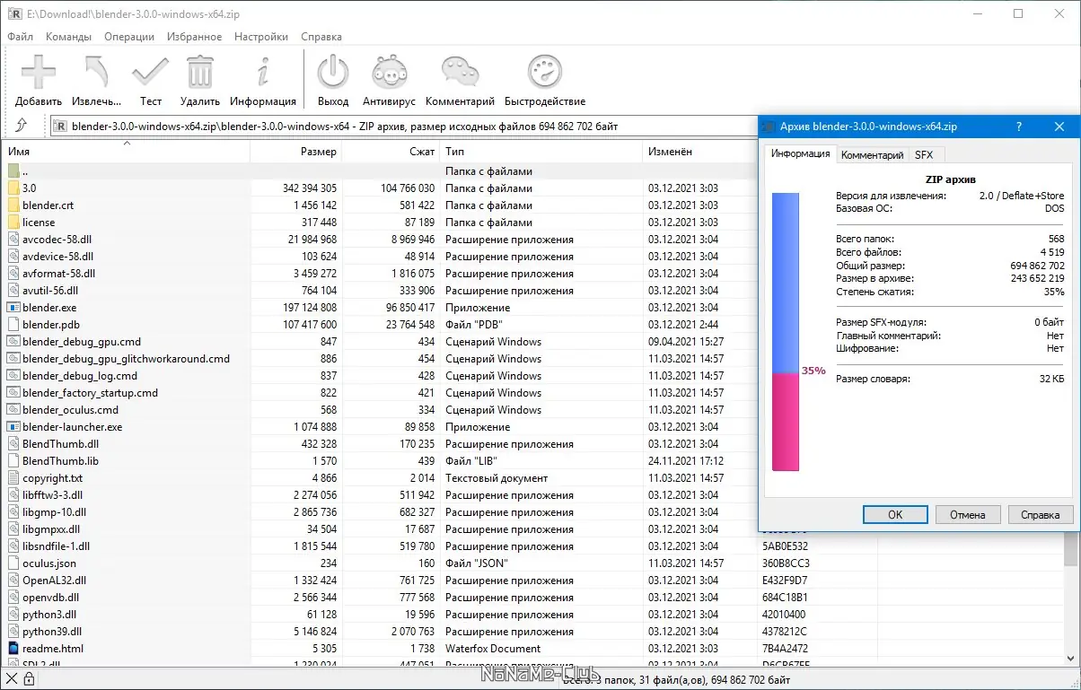Image resolution: width=1081 pixels, height=690 pixels.
Task: Click the blender.pdb file icon
Action: coord(13,324)
